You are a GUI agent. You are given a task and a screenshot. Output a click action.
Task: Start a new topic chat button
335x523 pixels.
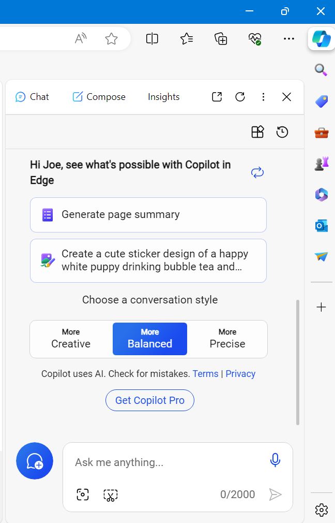point(35,461)
